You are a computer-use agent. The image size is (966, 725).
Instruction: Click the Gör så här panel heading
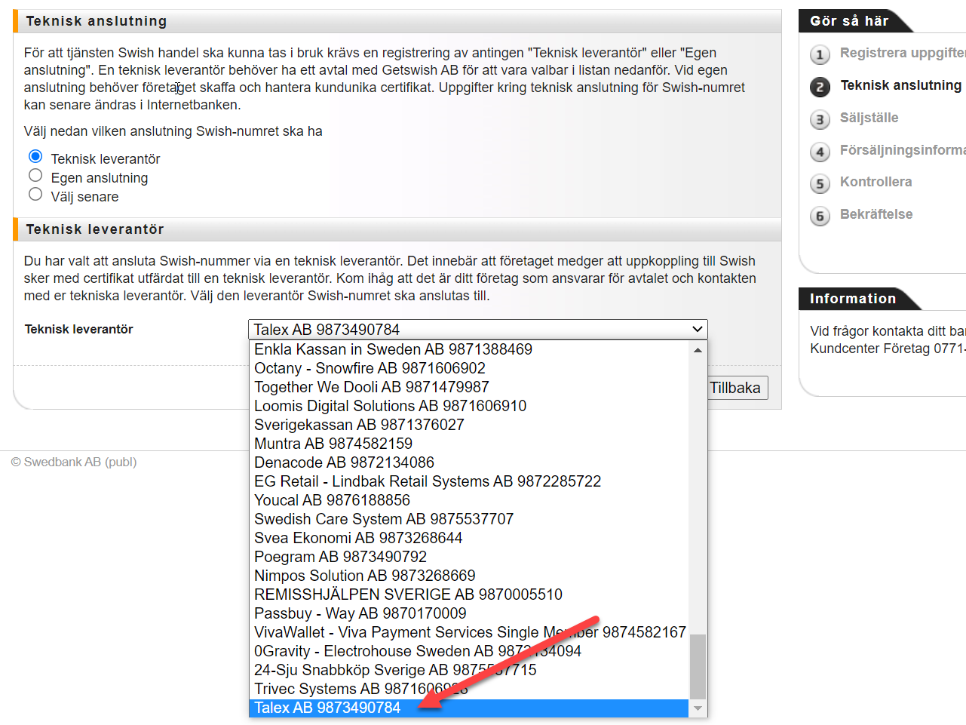tap(849, 21)
